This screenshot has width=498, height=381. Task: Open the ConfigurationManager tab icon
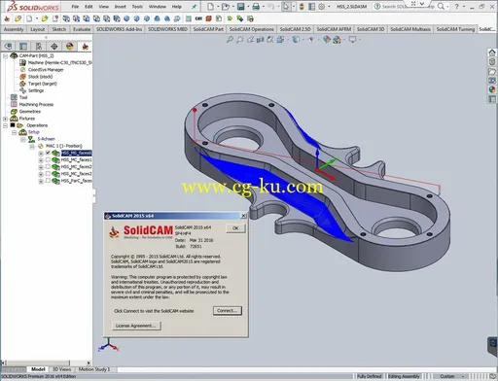click(39, 47)
